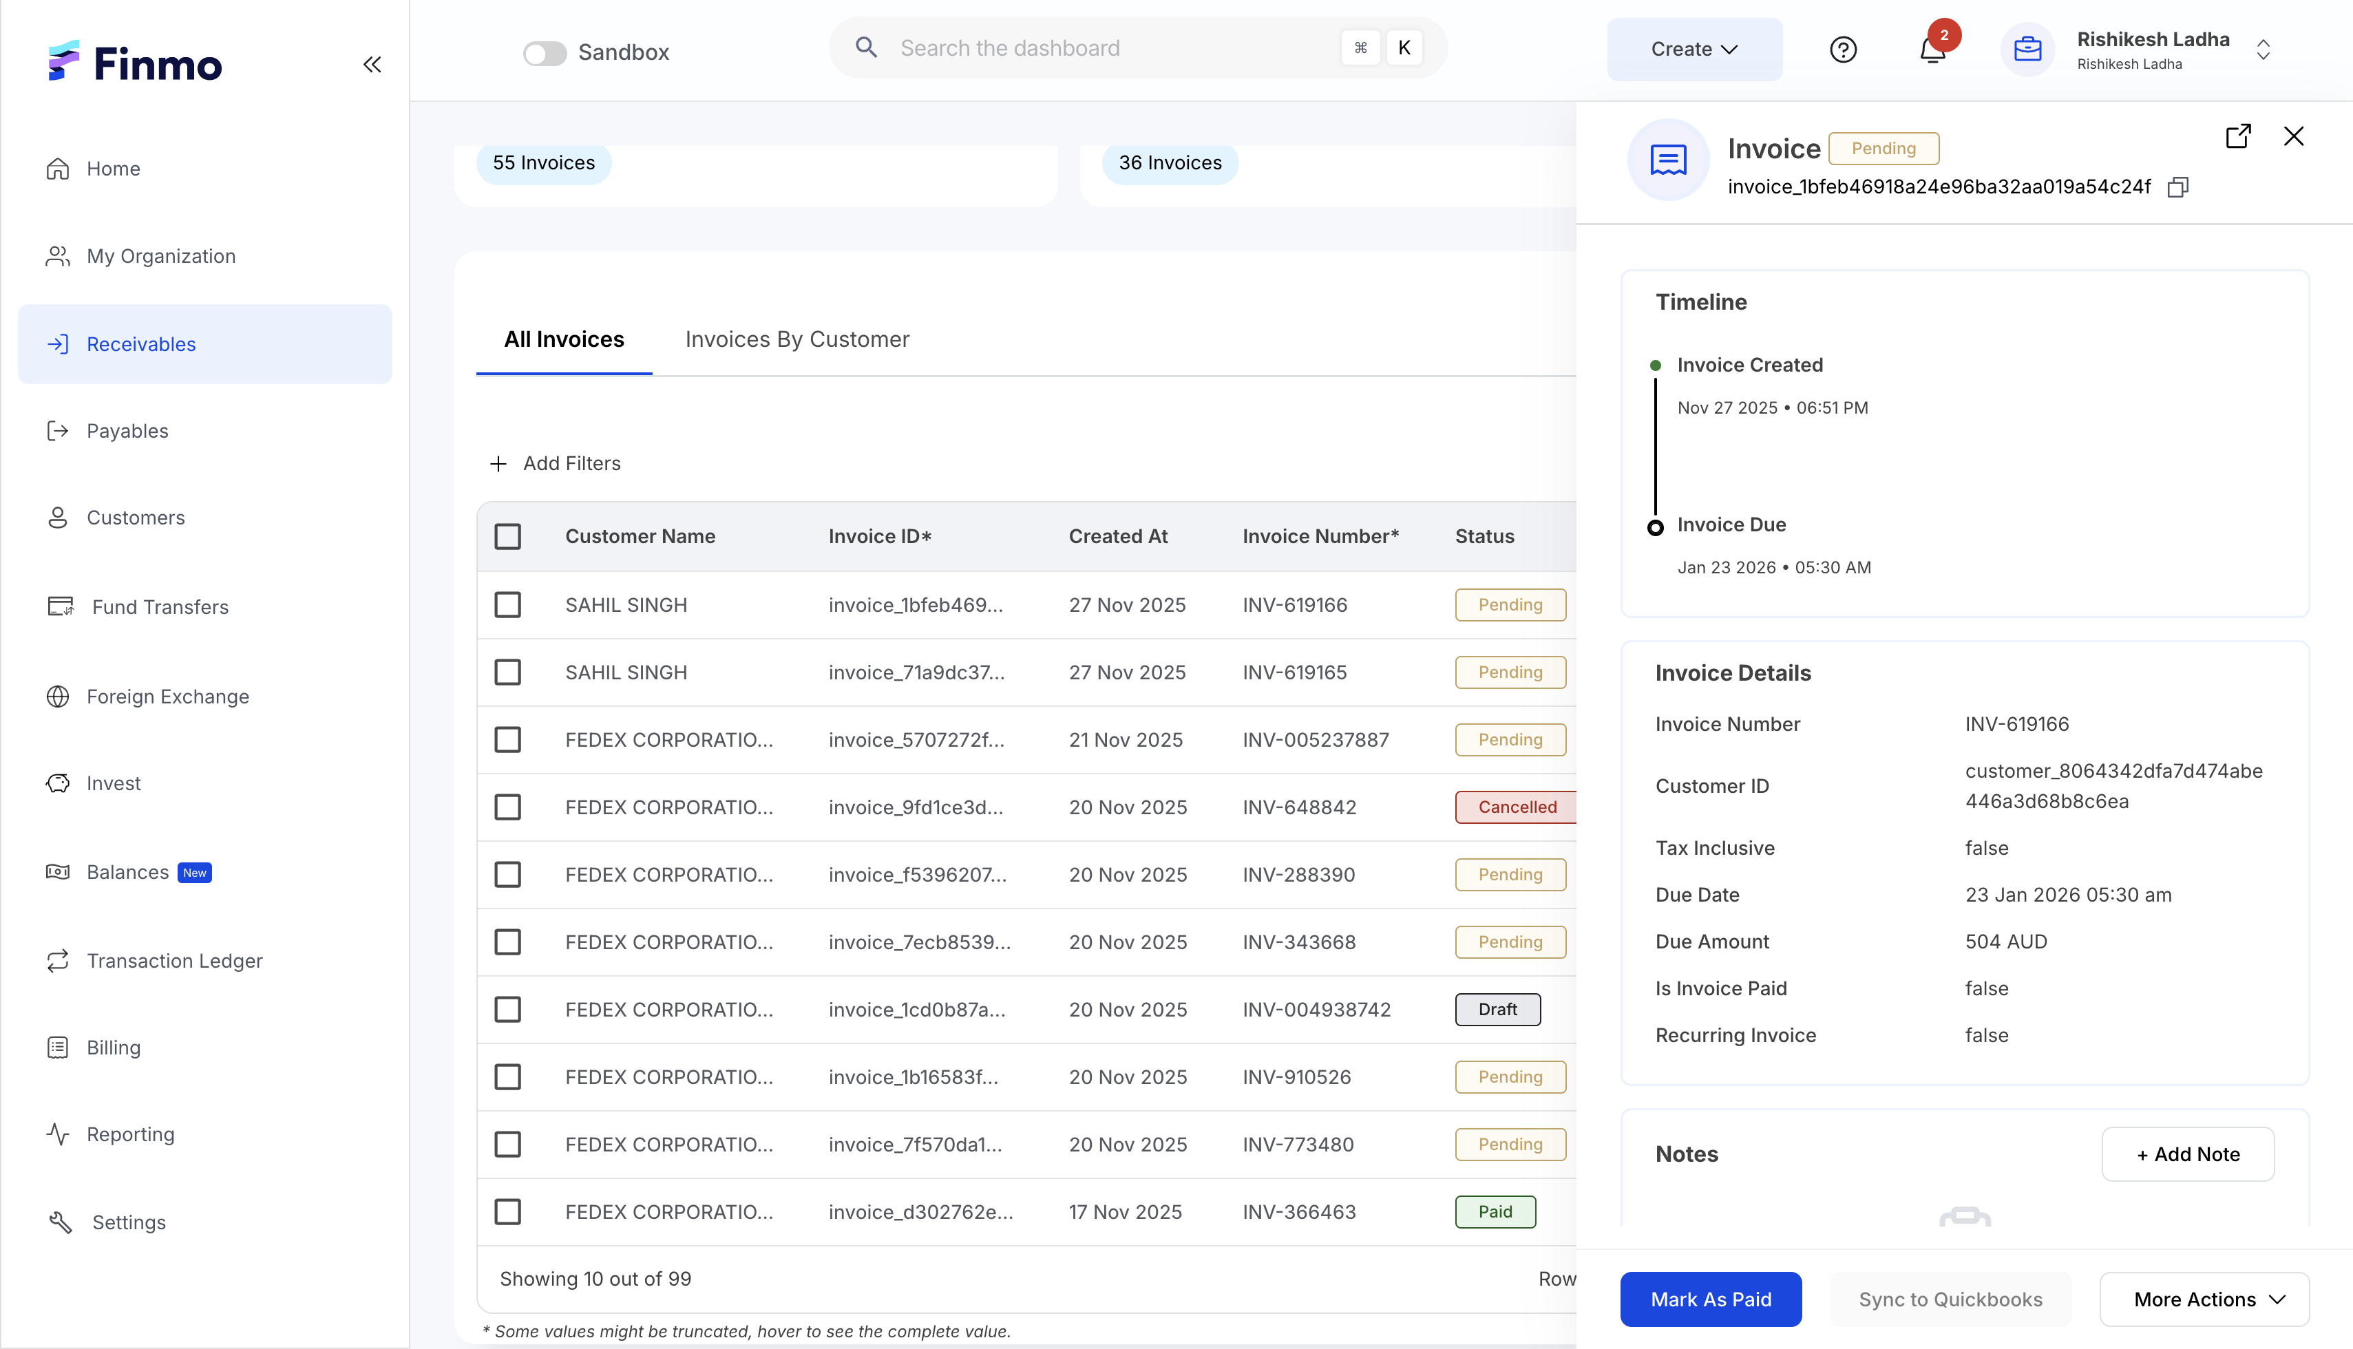Select checkbox for invoice INV-619165

[508, 672]
